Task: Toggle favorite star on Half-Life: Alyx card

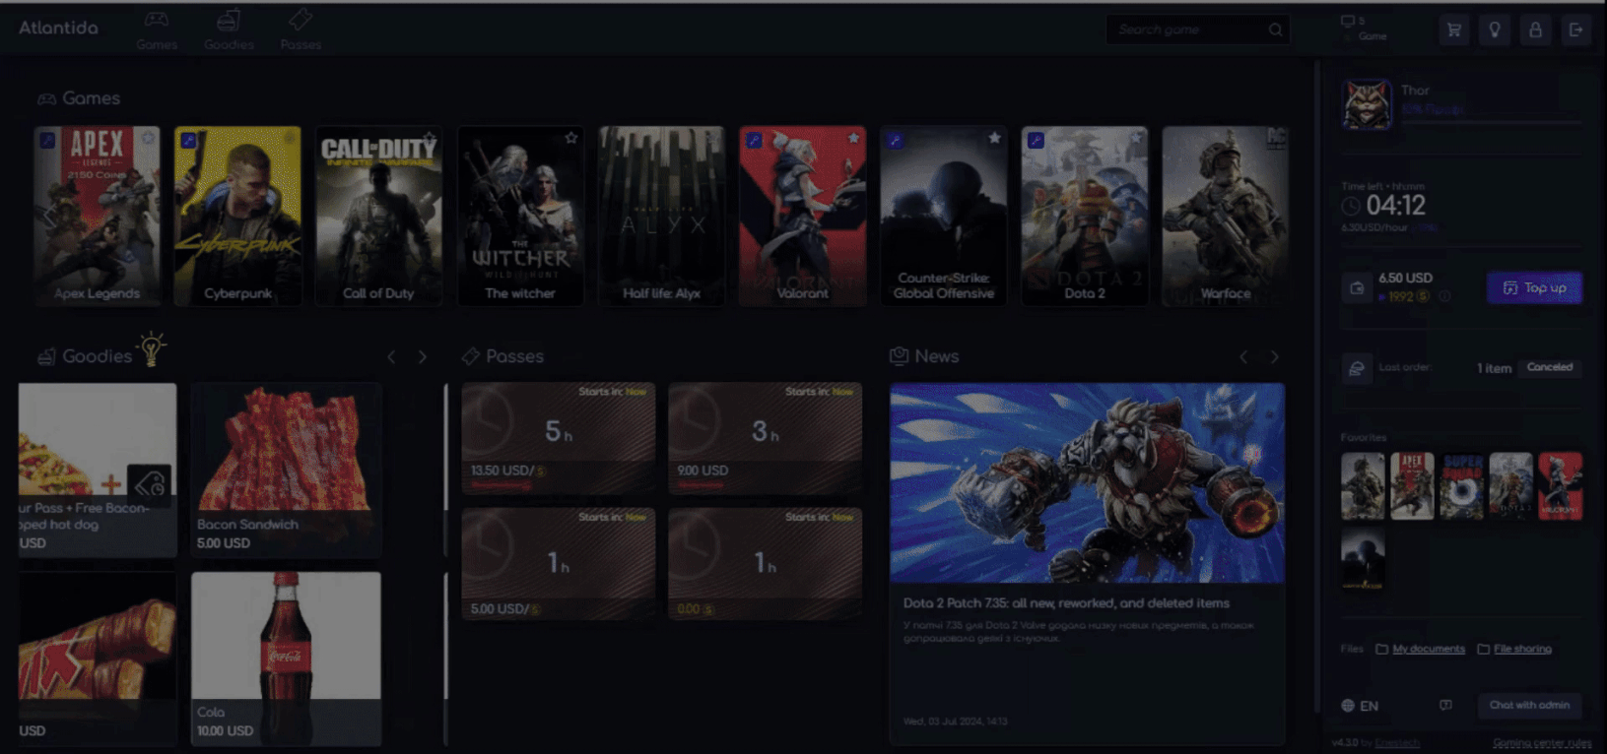Action: 712,139
